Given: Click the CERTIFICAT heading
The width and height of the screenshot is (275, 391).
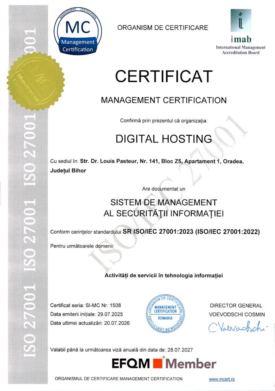Looking at the screenshot, I should [x=164, y=76].
